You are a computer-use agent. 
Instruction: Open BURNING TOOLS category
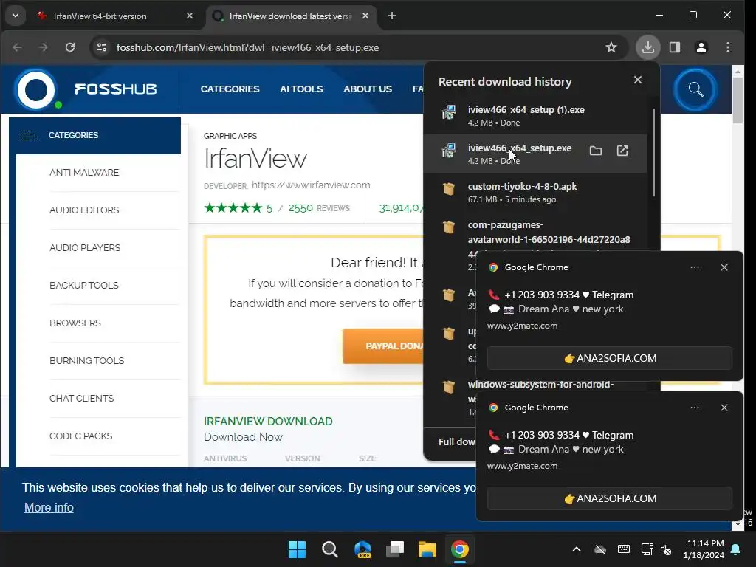87,360
